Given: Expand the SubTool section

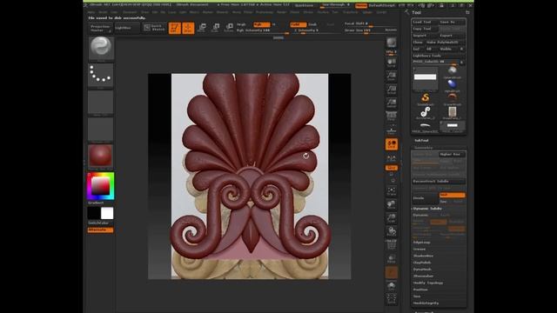Looking at the screenshot, I should tap(421, 141).
